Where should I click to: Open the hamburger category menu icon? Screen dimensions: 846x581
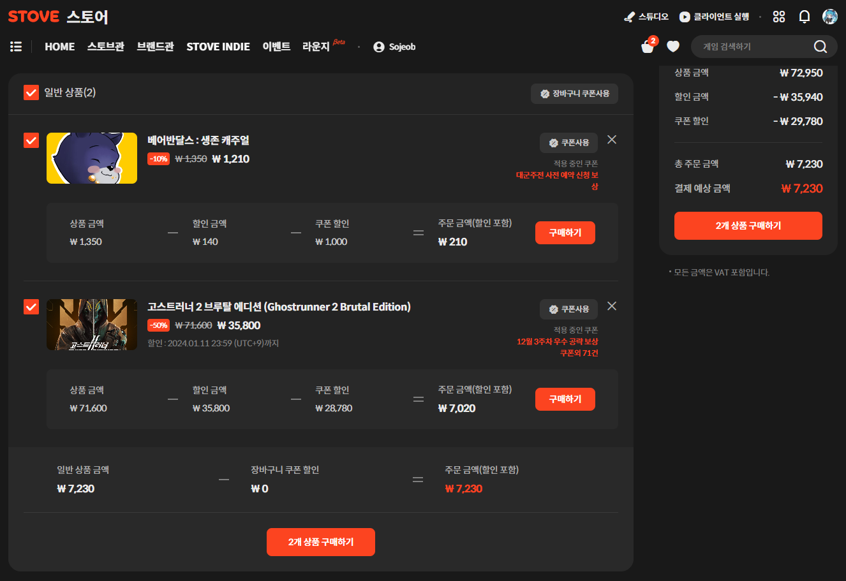click(x=16, y=47)
